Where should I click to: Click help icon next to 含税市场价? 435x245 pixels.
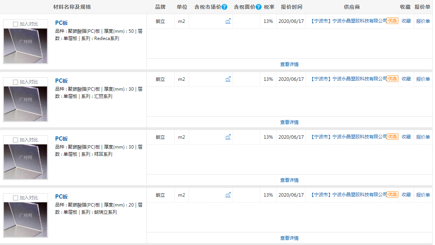click(x=225, y=7)
